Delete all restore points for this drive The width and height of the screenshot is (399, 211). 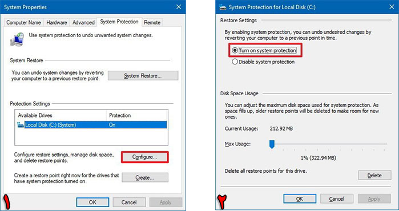pyautogui.click(x=374, y=176)
